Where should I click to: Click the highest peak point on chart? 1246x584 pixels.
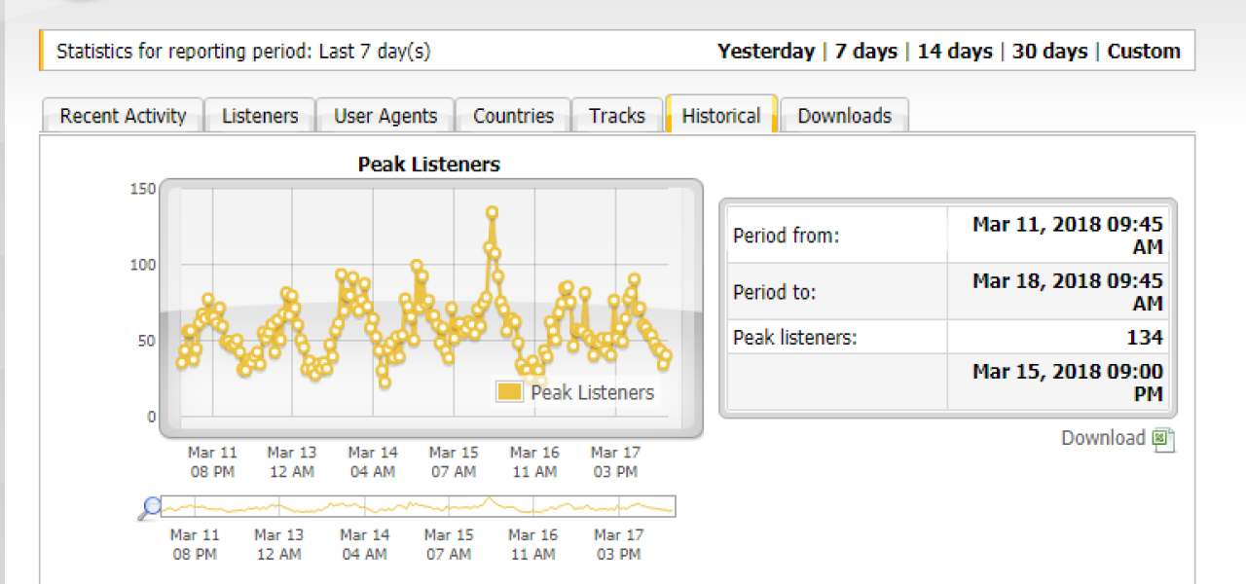[493, 212]
